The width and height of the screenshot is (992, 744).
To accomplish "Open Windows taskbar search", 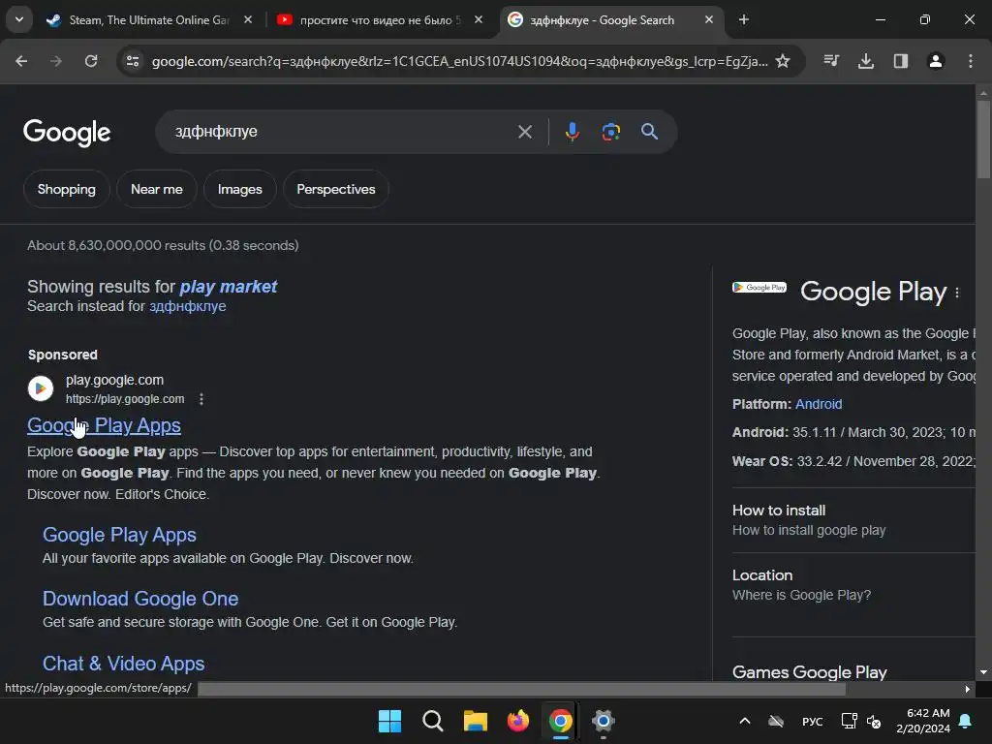I will 433,721.
